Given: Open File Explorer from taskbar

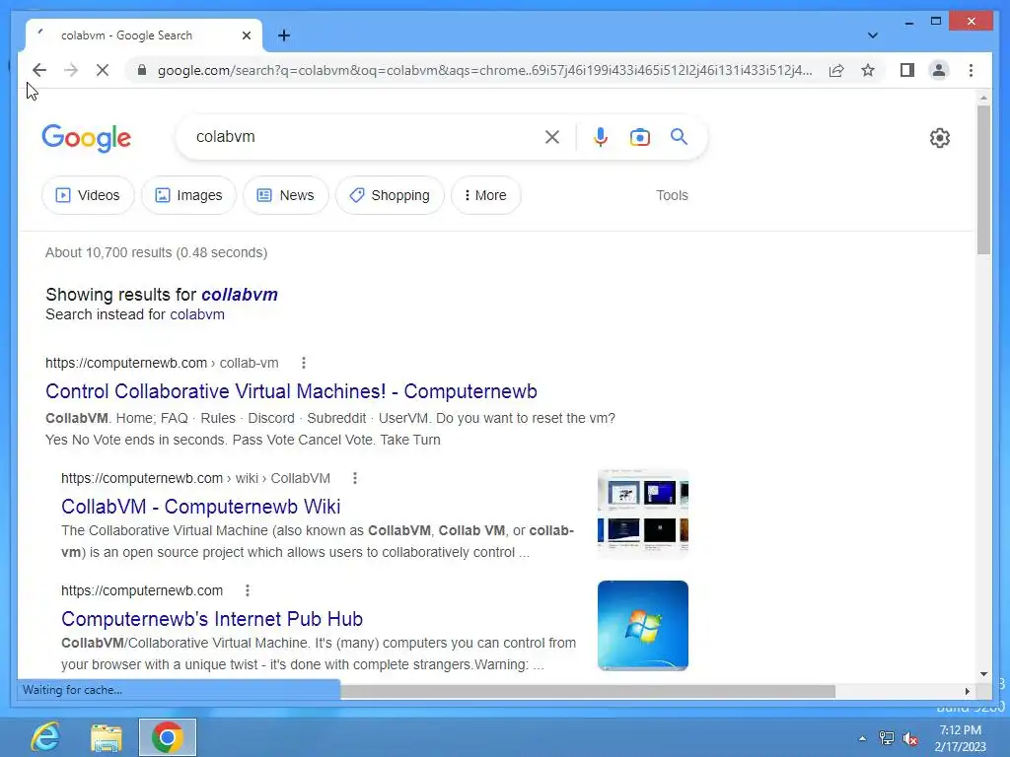Looking at the screenshot, I should click(x=107, y=737).
